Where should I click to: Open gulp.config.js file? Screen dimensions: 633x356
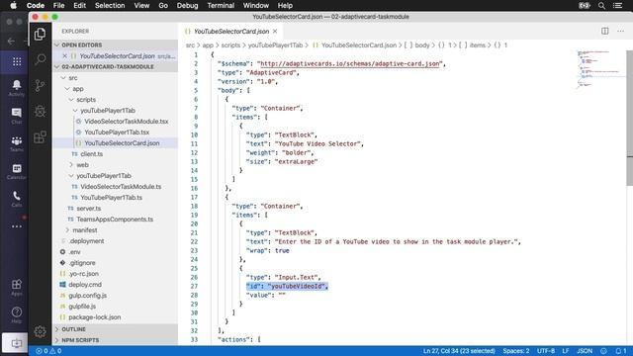(87, 296)
